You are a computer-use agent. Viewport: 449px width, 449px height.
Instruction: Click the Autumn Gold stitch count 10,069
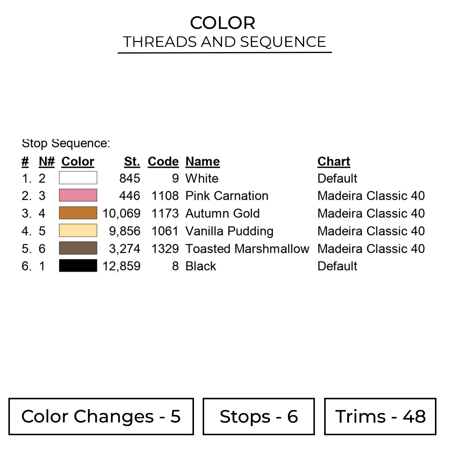[x=122, y=213]
